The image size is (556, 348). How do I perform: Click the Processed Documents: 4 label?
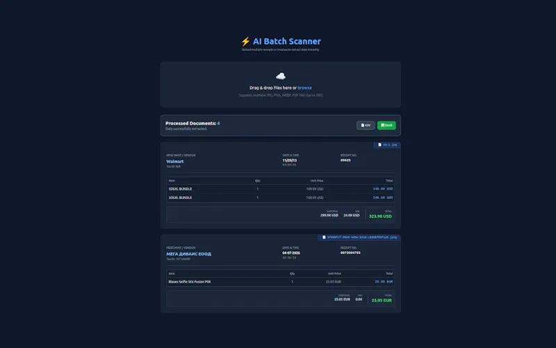[193, 123]
